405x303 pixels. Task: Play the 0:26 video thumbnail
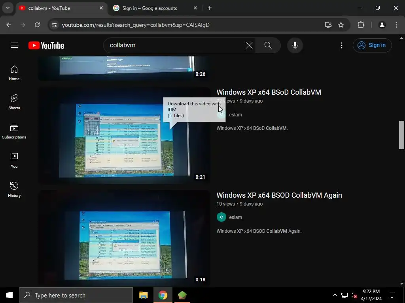click(x=124, y=68)
